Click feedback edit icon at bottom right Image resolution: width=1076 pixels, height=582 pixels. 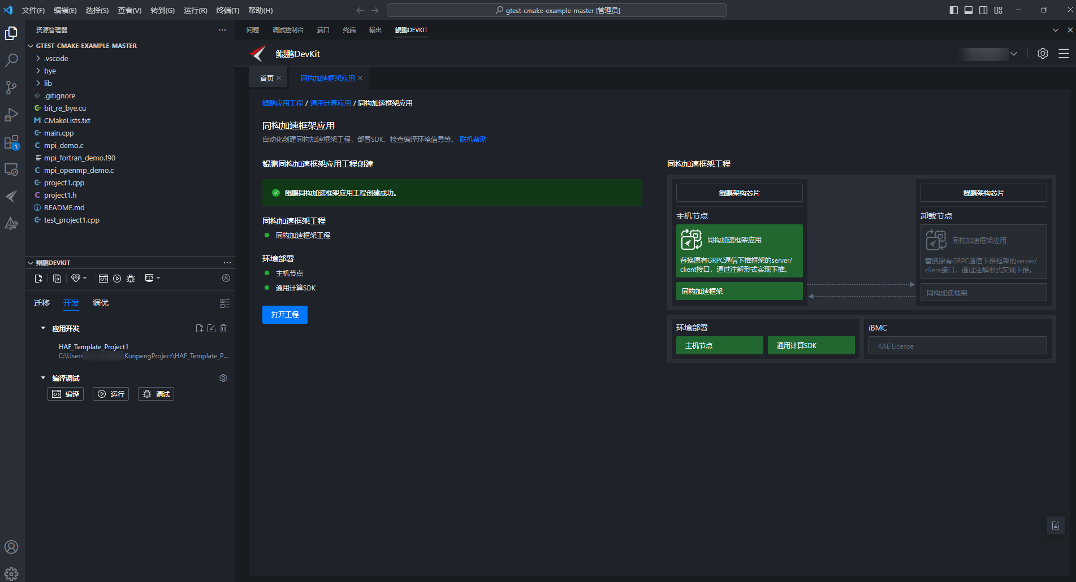[x=1056, y=525]
